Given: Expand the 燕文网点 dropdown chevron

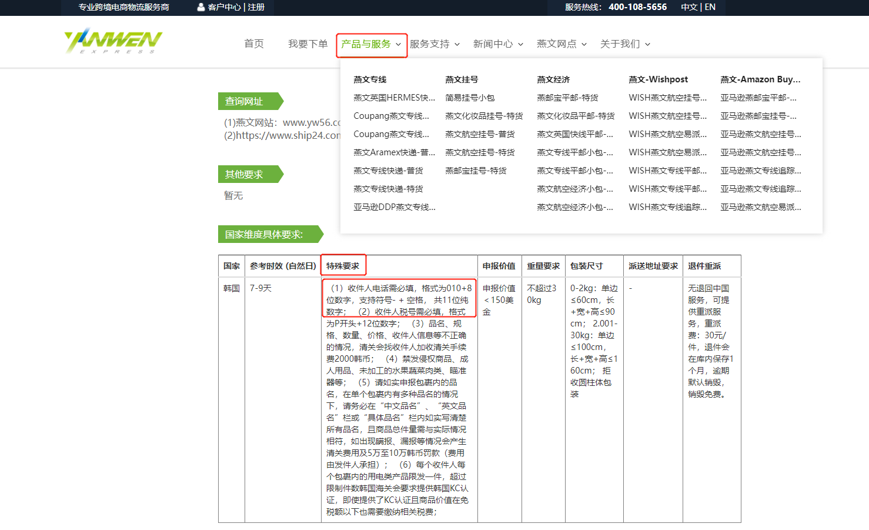Looking at the screenshot, I should point(584,45).
